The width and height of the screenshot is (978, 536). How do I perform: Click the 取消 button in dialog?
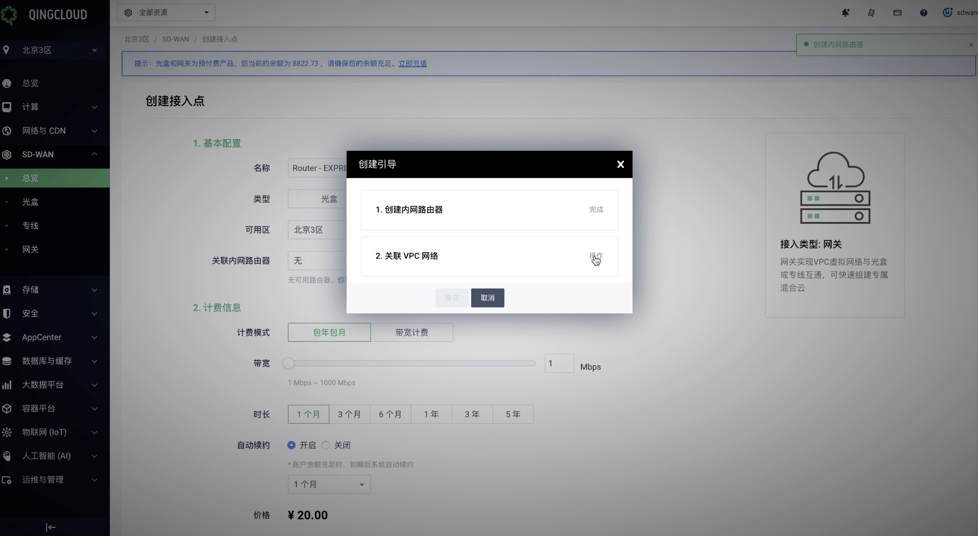tap(488, 298)
